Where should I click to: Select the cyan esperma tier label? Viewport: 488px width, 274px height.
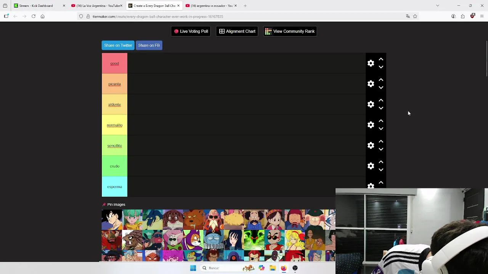tap(114, 187)
